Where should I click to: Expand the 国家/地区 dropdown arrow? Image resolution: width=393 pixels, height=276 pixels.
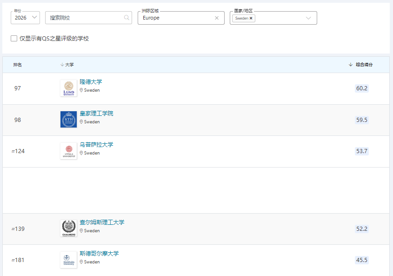[x=308, y=18]
